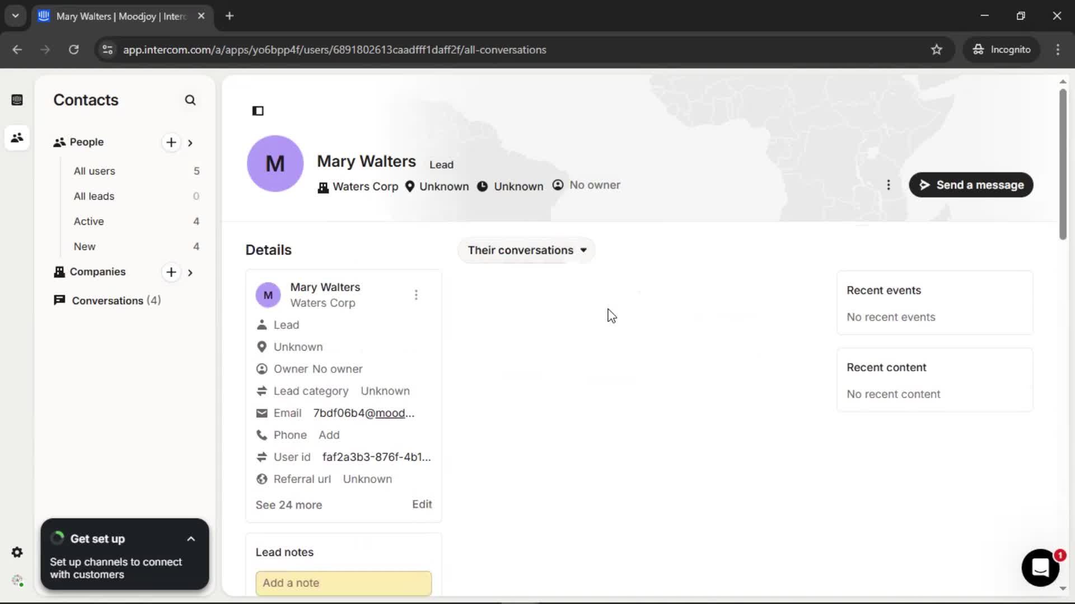Screen dimensions: 1075x604
Task: Send a message to Mary Walters
Action: [971, 185]
